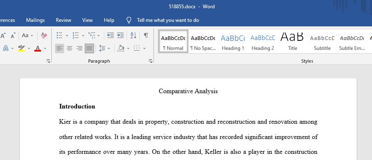Apply the Title style
The width and height of the screenshot is (372, 160).
(x=293, y=41)
